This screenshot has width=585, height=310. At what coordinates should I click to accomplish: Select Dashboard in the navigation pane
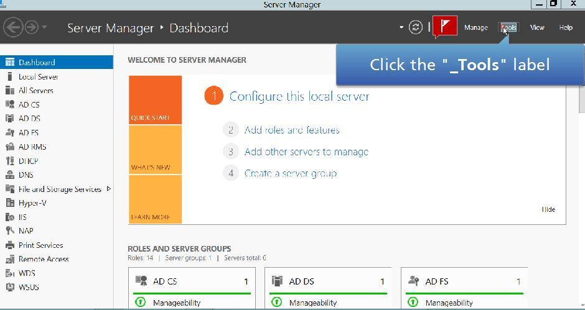point(57,62)
